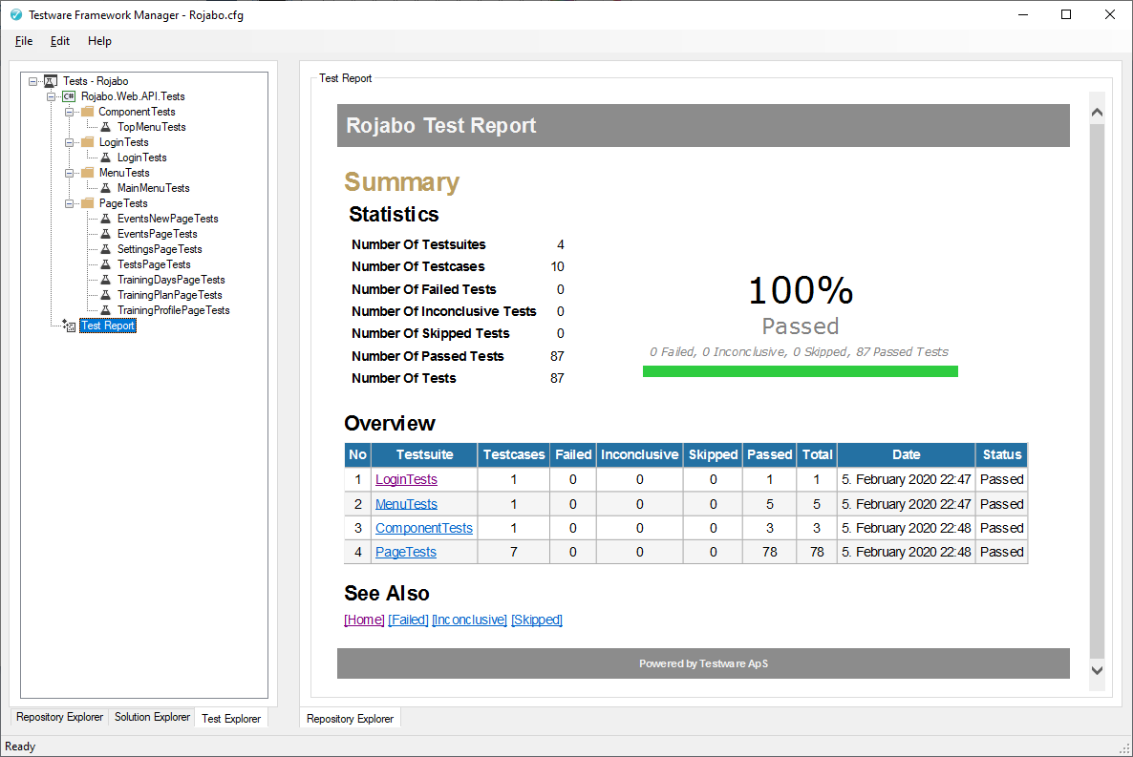Collapse the LoginTests folder in tree
Image resolution: width=1133 pixels, height=757 pixels.
coord(70,142)
